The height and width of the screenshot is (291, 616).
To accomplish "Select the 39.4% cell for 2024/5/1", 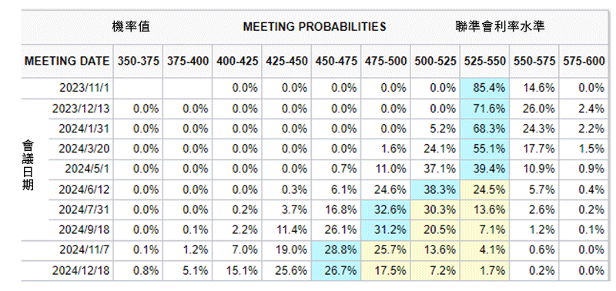I will tap(484, 169).
